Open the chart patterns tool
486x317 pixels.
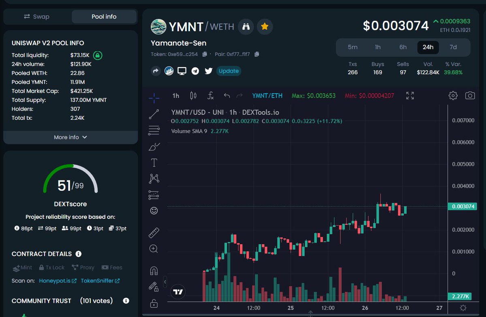154,178
